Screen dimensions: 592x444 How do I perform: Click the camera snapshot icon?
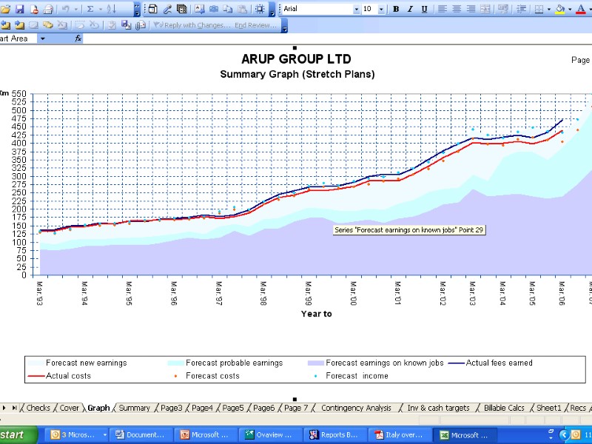[x=214, y=9]
